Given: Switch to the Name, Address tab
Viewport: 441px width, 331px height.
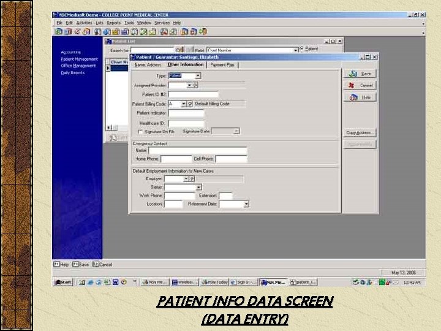Looking at the screenshot, I should click(x=148, y=65).
